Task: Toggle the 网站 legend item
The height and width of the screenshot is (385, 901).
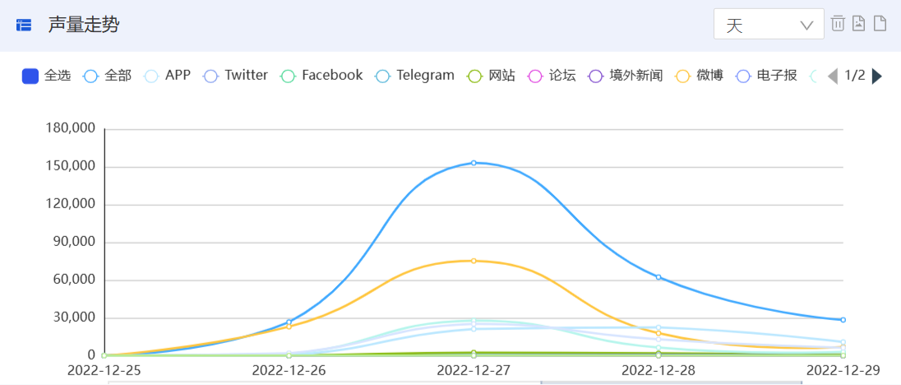Action: [x=491, y=76]
